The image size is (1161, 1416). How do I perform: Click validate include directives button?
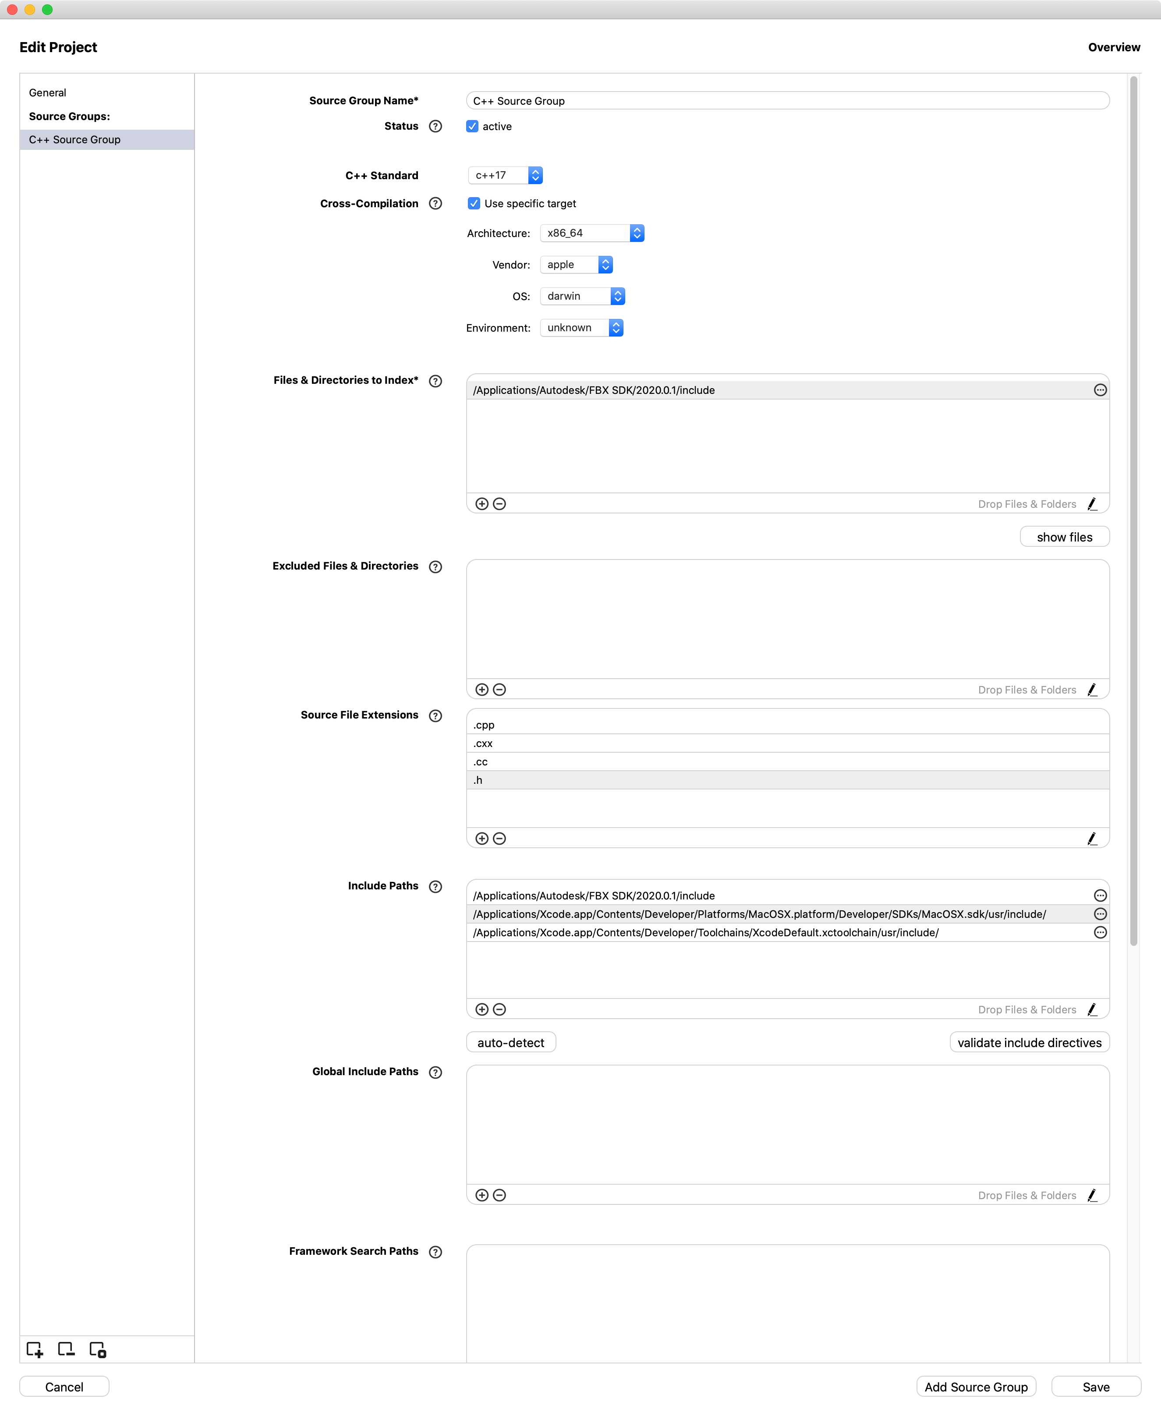1029,1043
